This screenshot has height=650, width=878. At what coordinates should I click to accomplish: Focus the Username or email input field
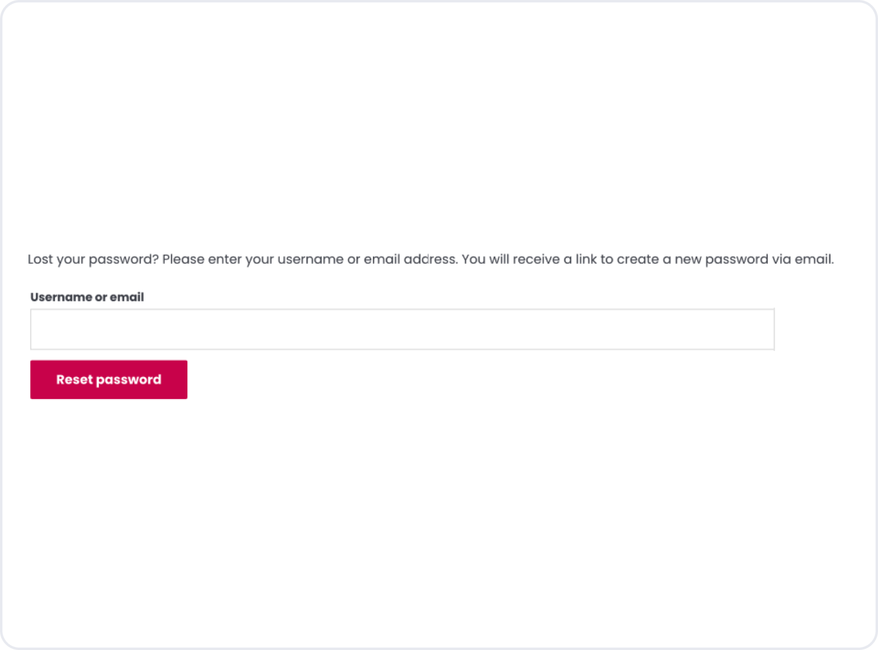tap(402, 329)
